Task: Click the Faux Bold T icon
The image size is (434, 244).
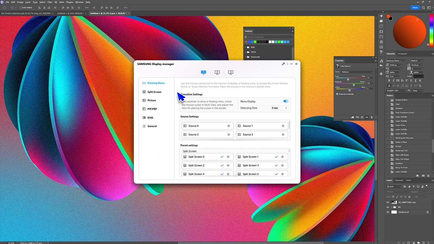Action: [389, 81]
